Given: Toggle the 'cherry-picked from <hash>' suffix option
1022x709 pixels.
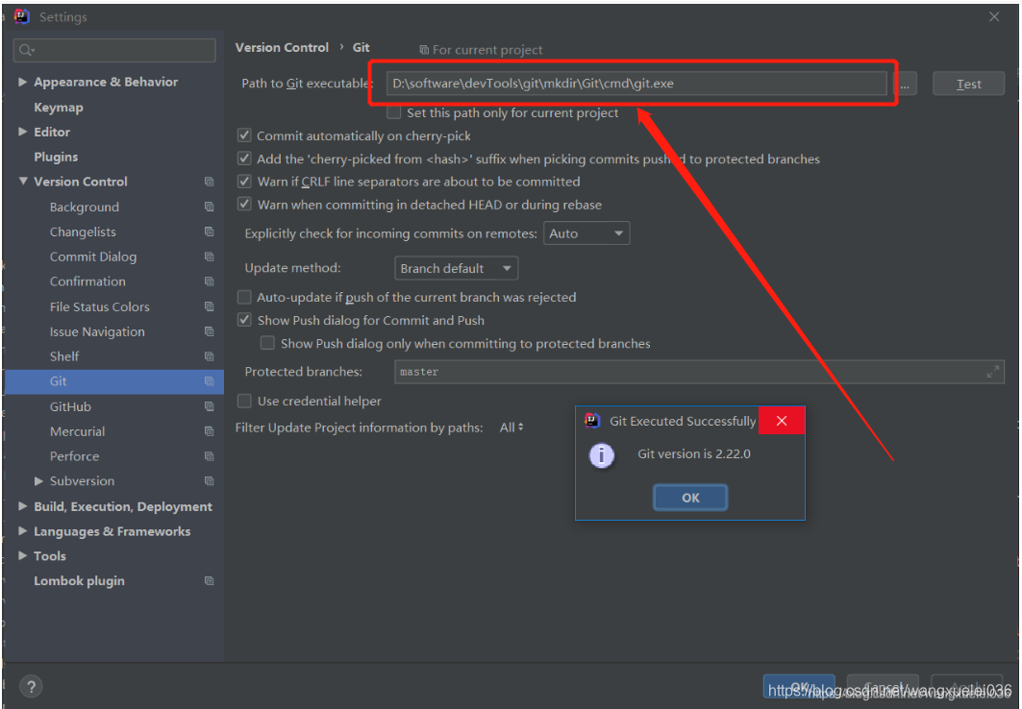Looking at the screenshot, I should tap(244, 159).
